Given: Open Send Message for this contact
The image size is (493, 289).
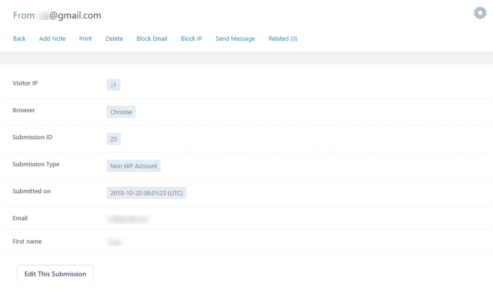Looking at the screenshot, I should 235,38.
